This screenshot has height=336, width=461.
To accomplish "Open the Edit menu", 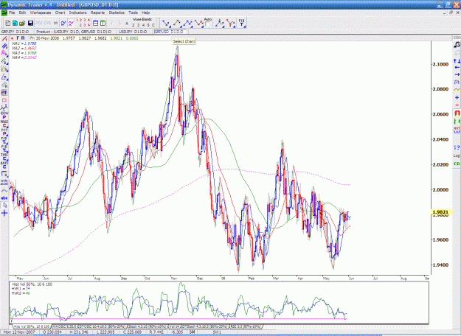I will [x=22, y=13].
